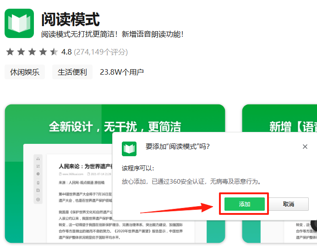Open the 生活便利 category tag
This screenshot has width=317, height=246.
tap(72, 72)
